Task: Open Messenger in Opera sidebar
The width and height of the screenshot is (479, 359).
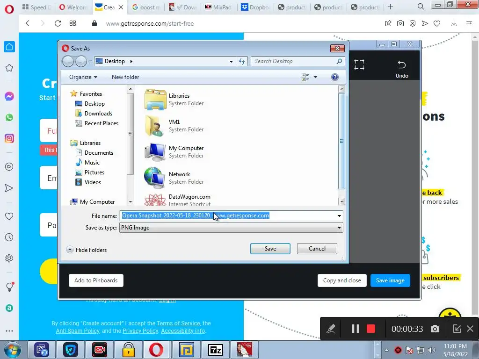Action: point(9,96)
